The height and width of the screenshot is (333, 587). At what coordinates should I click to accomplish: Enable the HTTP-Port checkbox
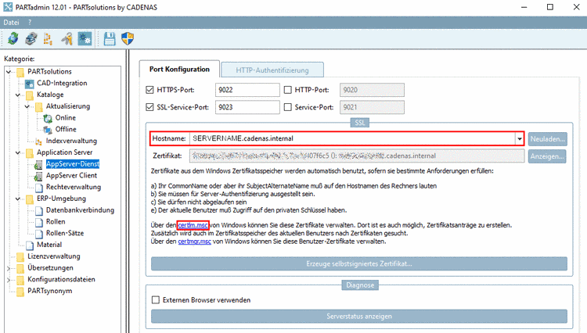(288, 90)
